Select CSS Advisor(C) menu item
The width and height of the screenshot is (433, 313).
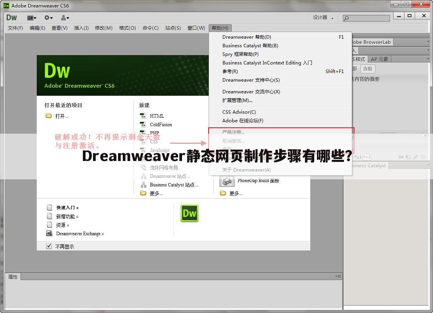(280, 112)
